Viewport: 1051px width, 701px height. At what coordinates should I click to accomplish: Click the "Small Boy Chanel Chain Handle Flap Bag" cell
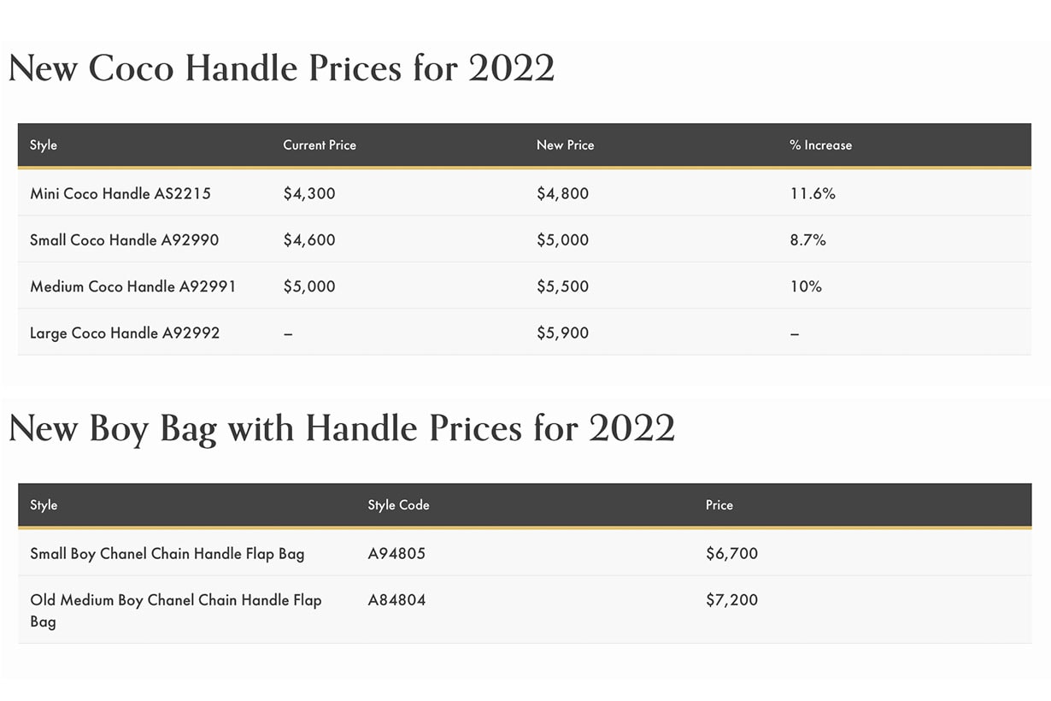(167, 554)
